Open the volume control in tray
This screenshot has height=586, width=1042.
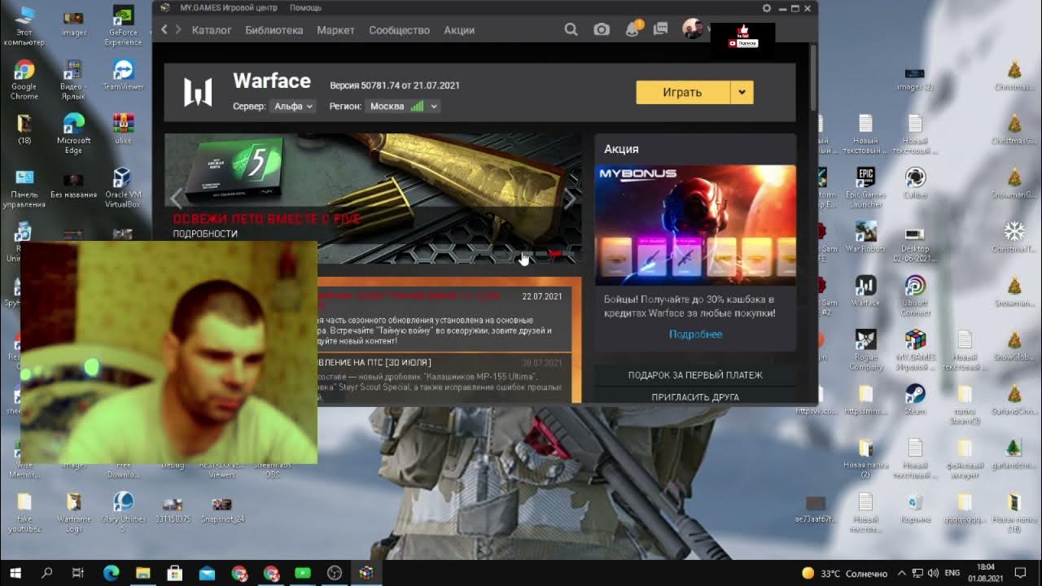click(x=934, y=573)
